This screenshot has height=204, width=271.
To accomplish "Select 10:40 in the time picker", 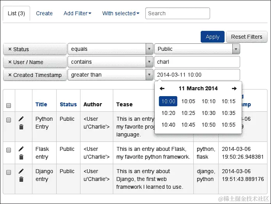I will pyautogui.click(x=168, y=125).
